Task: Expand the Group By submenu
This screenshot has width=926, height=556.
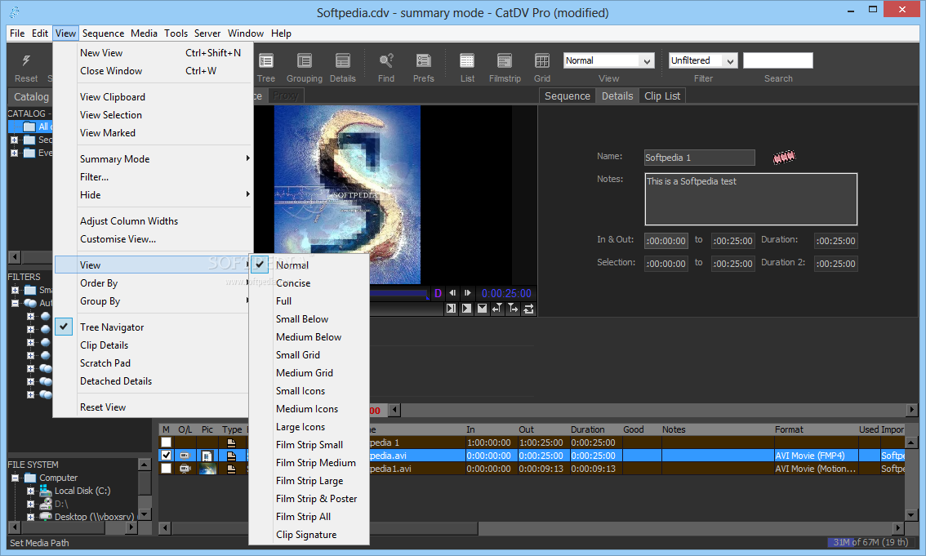Action: click(x=151, y=301)
